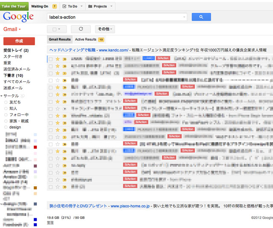Open the ヘッドハンティングで転職 ad link
The width and height of the screenshot is (273, 228).
point(73,50)
